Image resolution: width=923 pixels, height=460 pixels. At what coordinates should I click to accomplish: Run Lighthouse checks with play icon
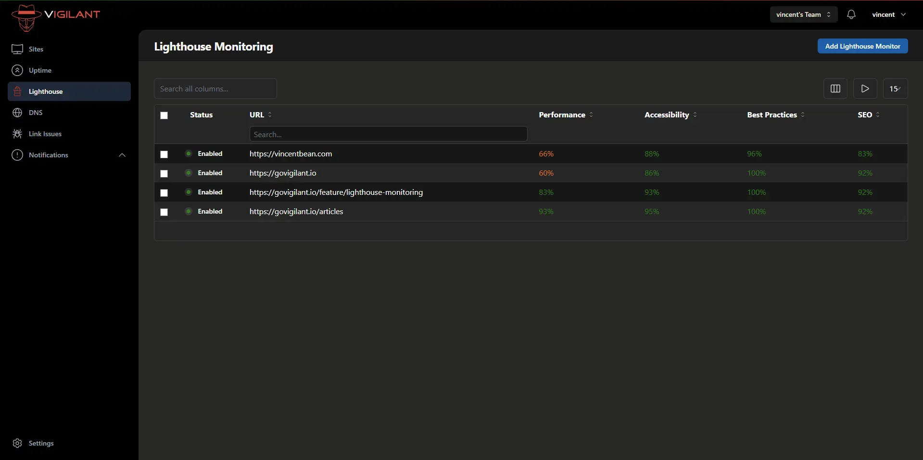click(865, 89)
